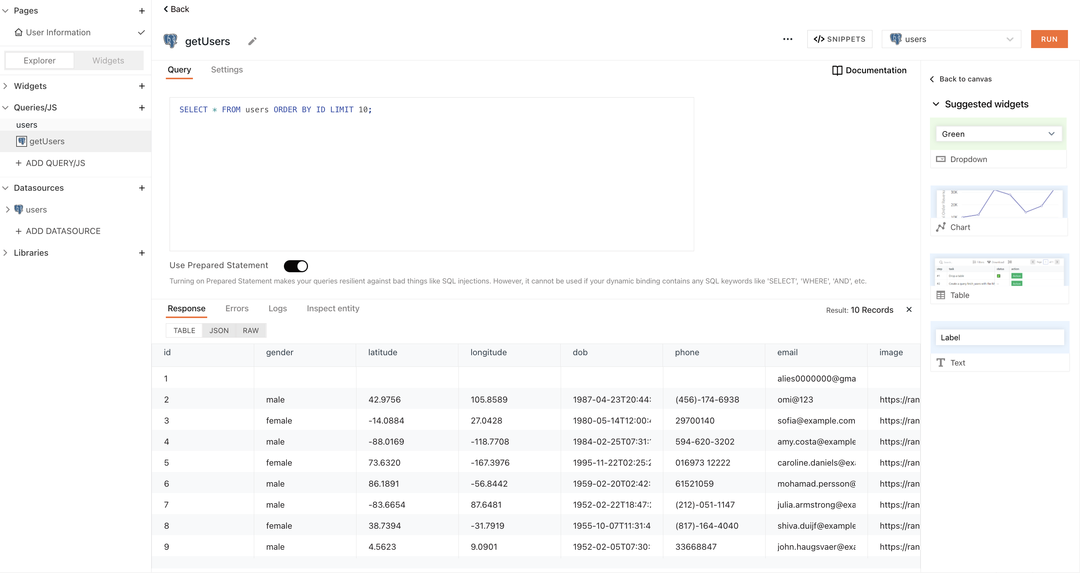Switch response view to JSON
The width and height of the screenshot is (1080, 573).
(219, 331)
